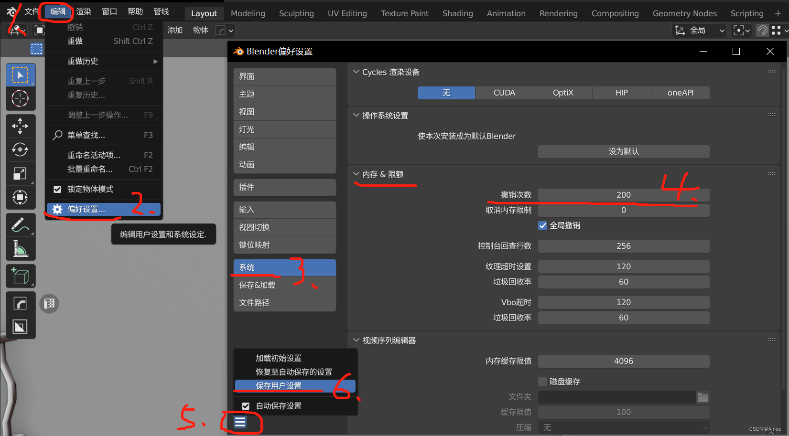This screenshot has height=436, width=789.
Task: Click the Blender logo menu icon
Action: pyautogui.click(x=11, y=11)
